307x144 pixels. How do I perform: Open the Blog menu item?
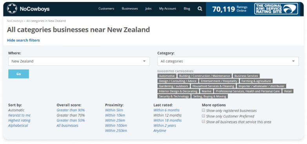187,9
